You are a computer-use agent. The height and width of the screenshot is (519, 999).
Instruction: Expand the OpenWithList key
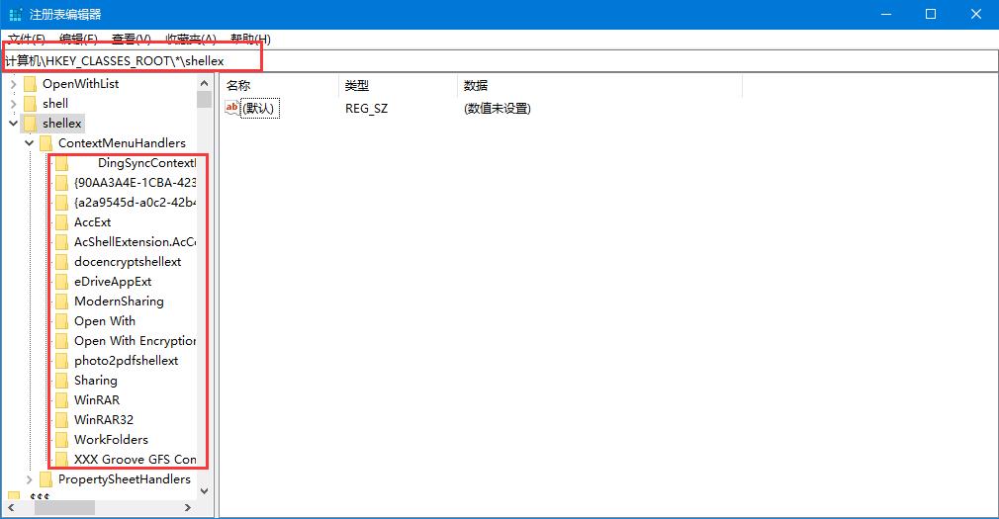click(x=14, y=84)
